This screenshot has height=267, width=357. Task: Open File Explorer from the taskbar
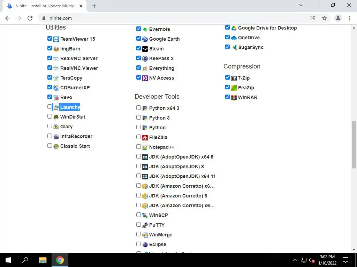click(43, 260)
